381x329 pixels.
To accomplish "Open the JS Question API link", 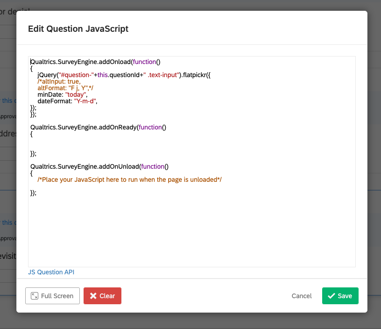I will point(51,272).
